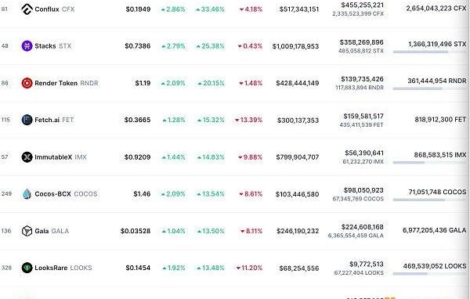Click the green LooksRare eye logo

click(27, 268)
